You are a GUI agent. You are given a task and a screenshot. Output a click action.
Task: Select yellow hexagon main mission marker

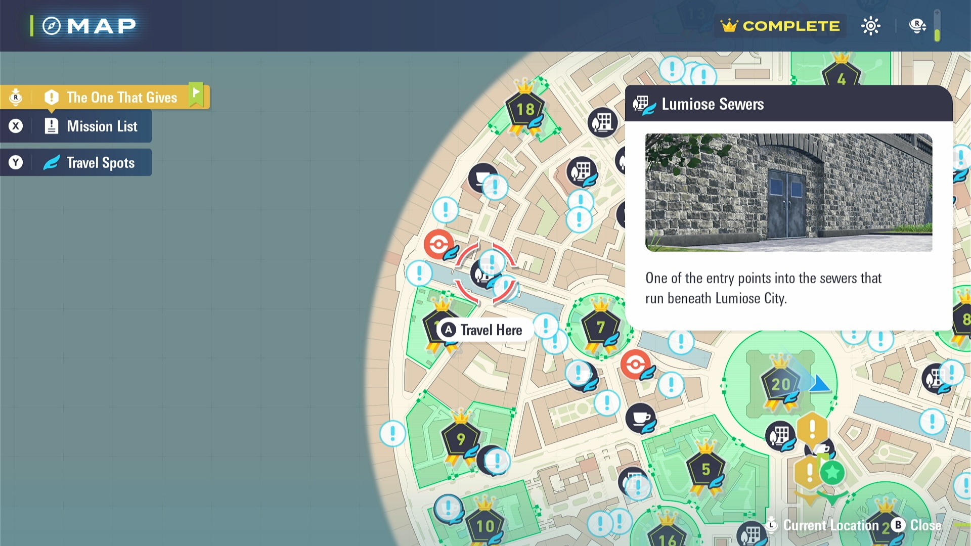812,429
